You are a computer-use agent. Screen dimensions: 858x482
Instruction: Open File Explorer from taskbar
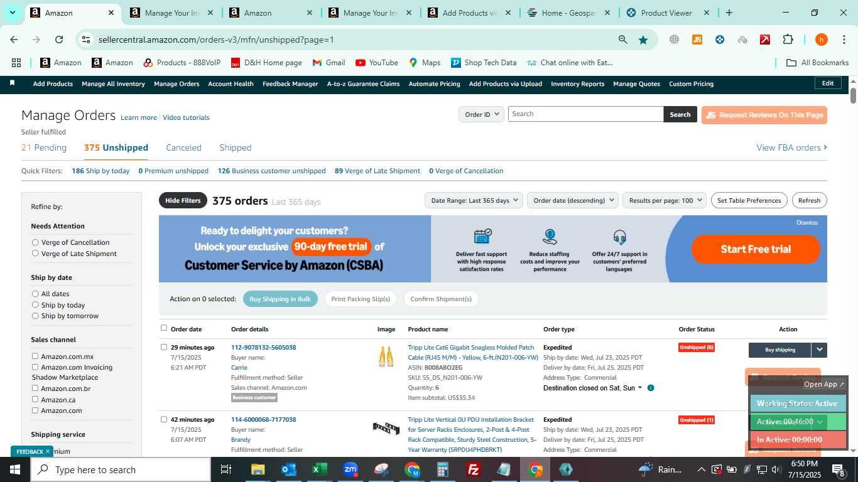258,469
